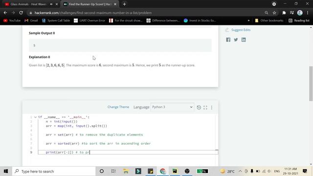
Task: Open File Explorer from taskbar
Action: 126,171
